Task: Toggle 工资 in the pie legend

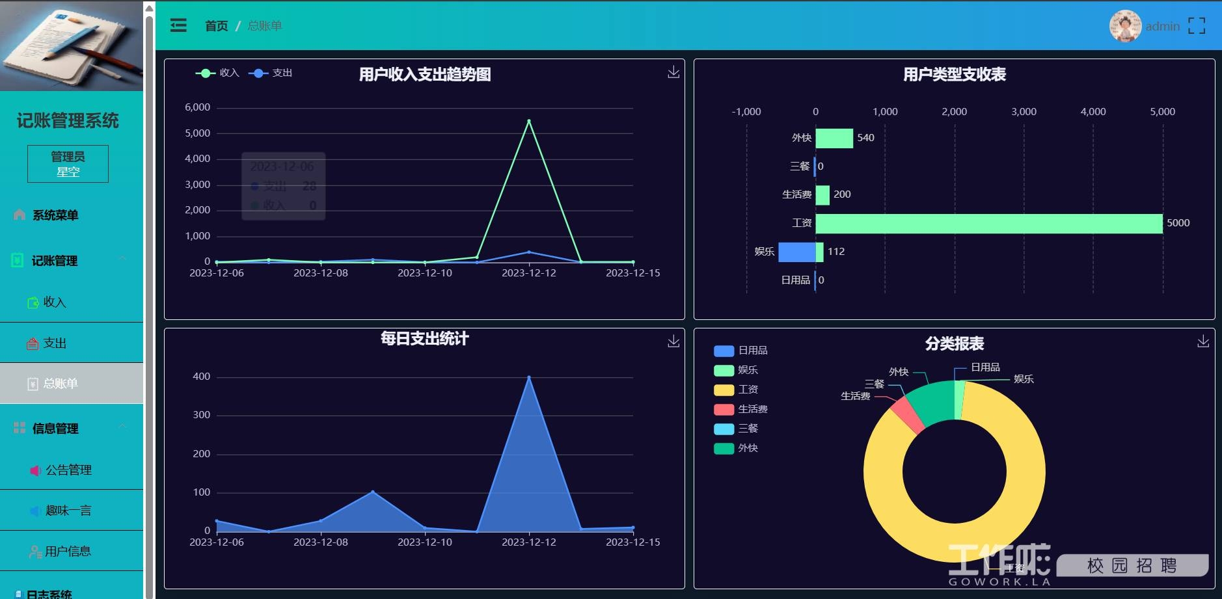Action: pos(736,390)
